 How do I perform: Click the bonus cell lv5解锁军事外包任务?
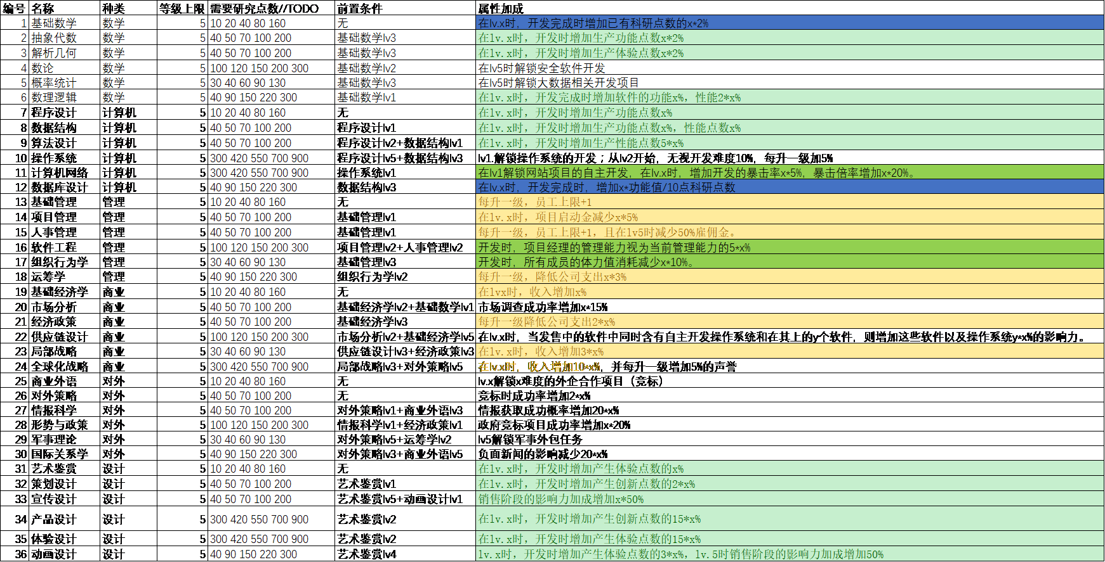coord(790,439)
